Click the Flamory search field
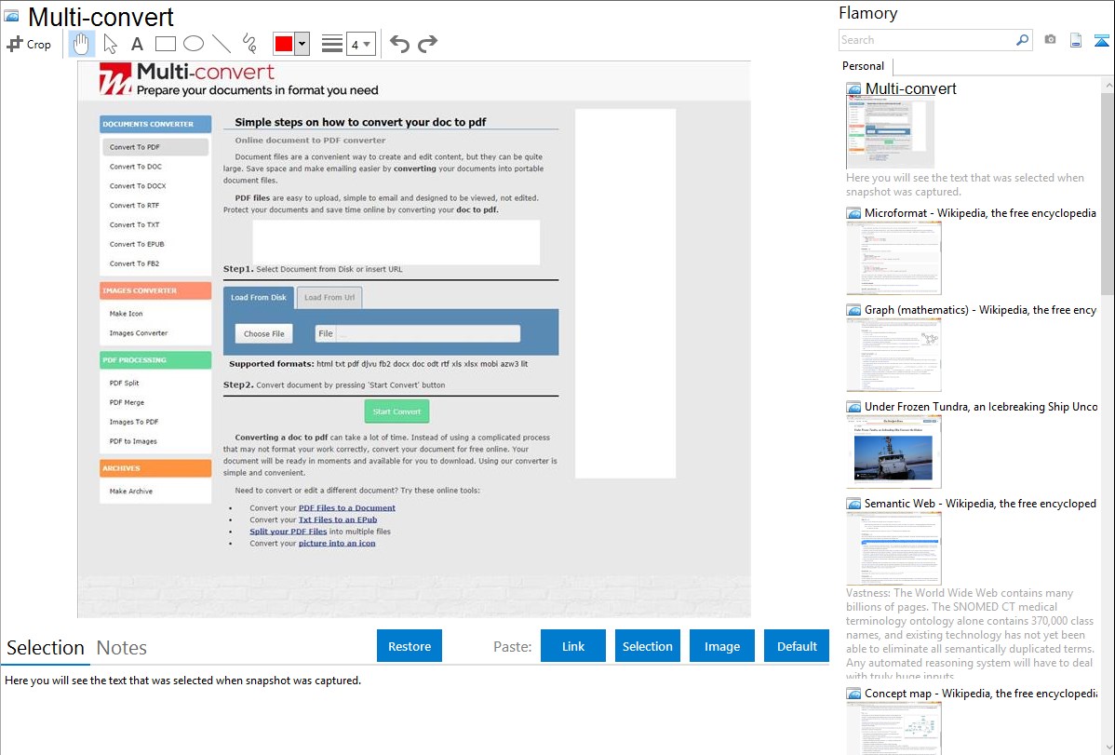The image size is (1115, 755). (x=926, y=40)
